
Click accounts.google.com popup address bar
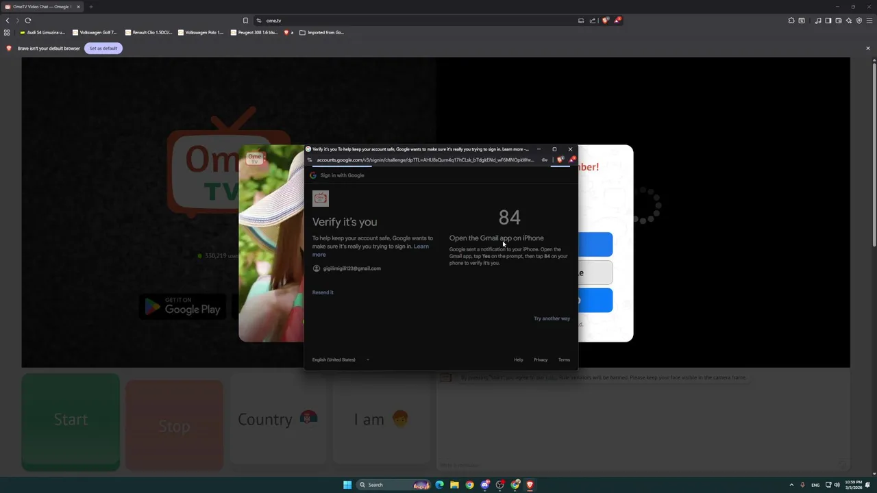(425, 160)
